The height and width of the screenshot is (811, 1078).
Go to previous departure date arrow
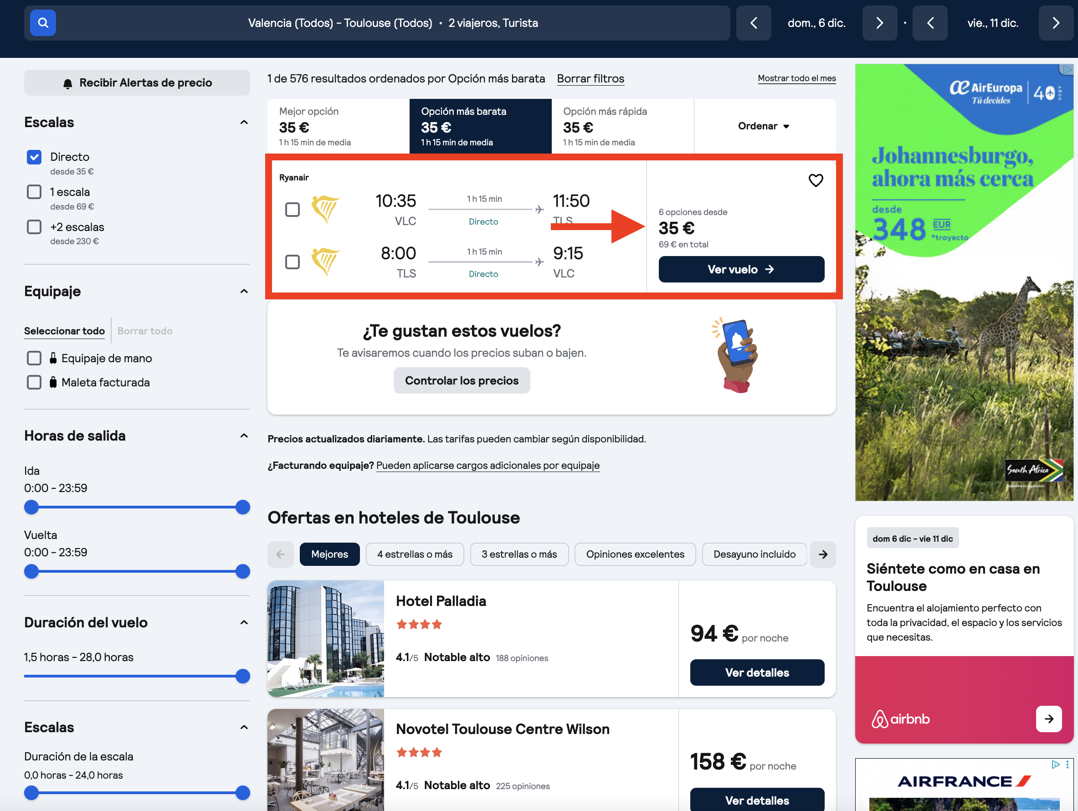pos(754,23)
